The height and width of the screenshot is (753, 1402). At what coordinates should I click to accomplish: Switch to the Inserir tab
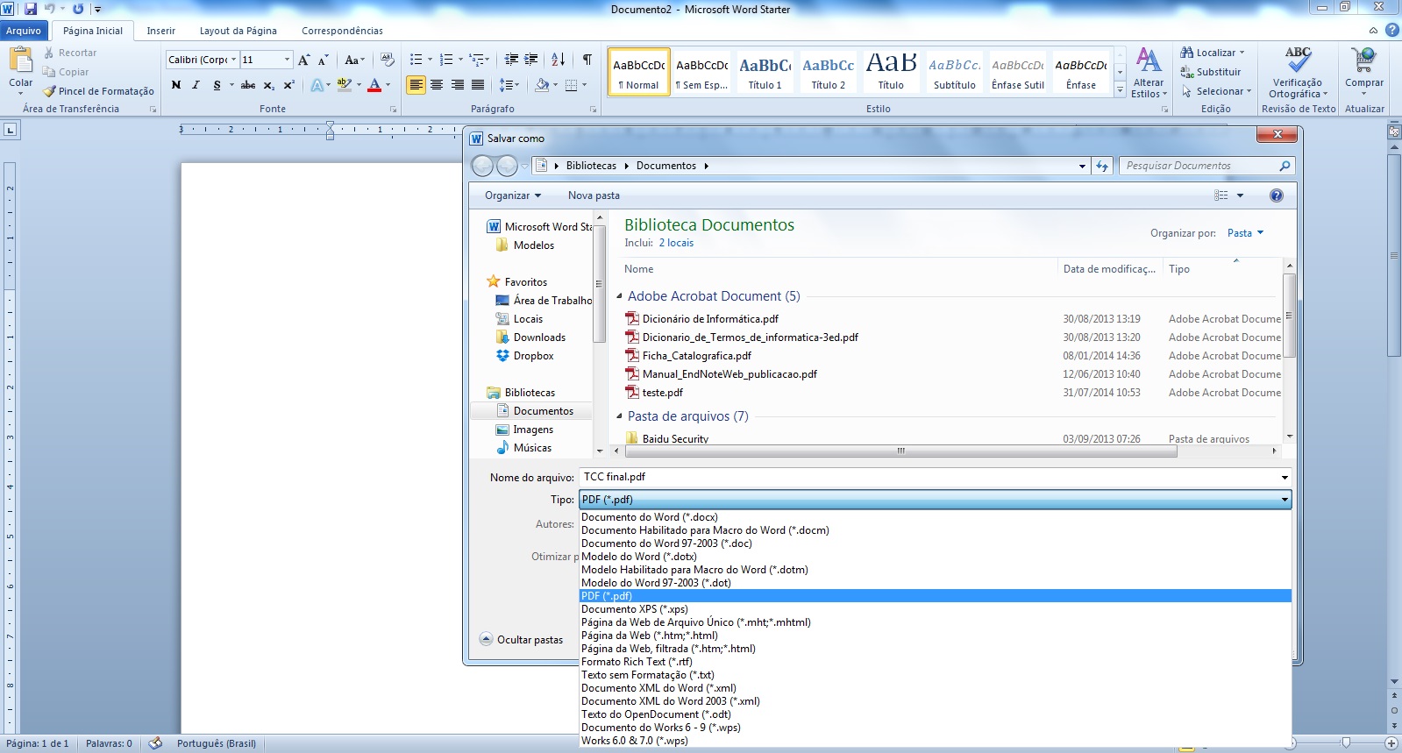click(x=160, y=31)
